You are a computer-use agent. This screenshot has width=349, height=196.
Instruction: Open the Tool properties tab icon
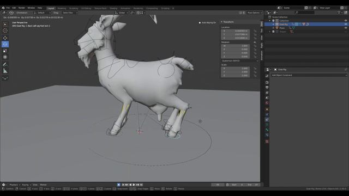(x=267, y=76)
